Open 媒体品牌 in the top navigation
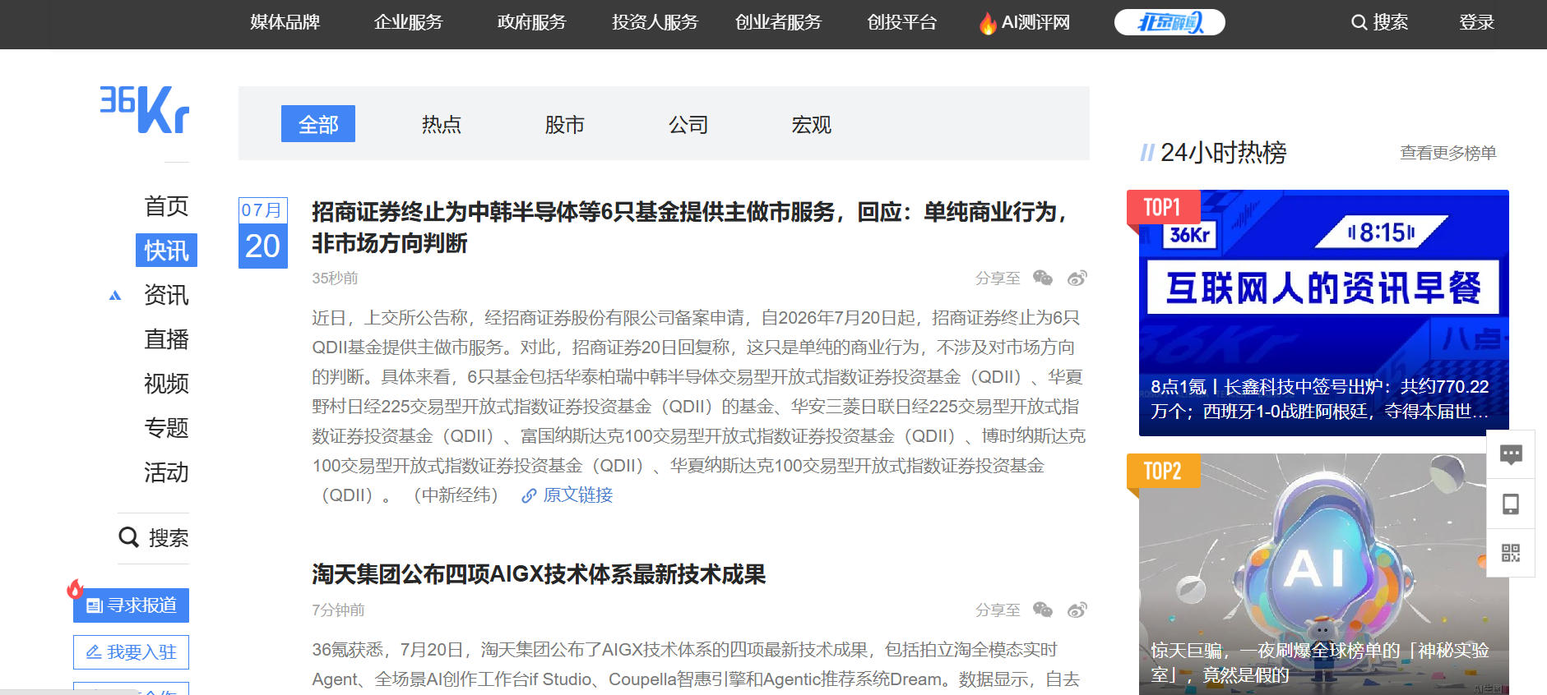Image resolution: width=1547 pixels, height=695 pixels. pos(285,22)
